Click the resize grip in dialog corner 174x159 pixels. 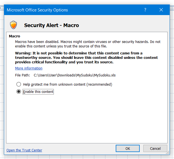coord(168,153)
